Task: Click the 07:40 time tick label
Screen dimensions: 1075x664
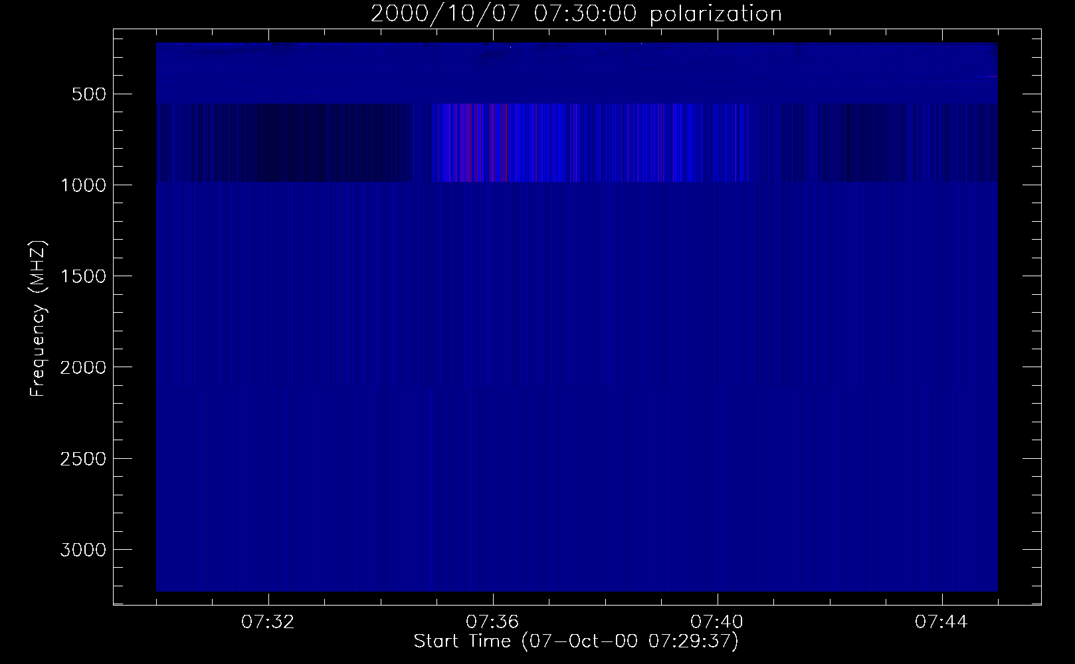Action: point(717,622)
